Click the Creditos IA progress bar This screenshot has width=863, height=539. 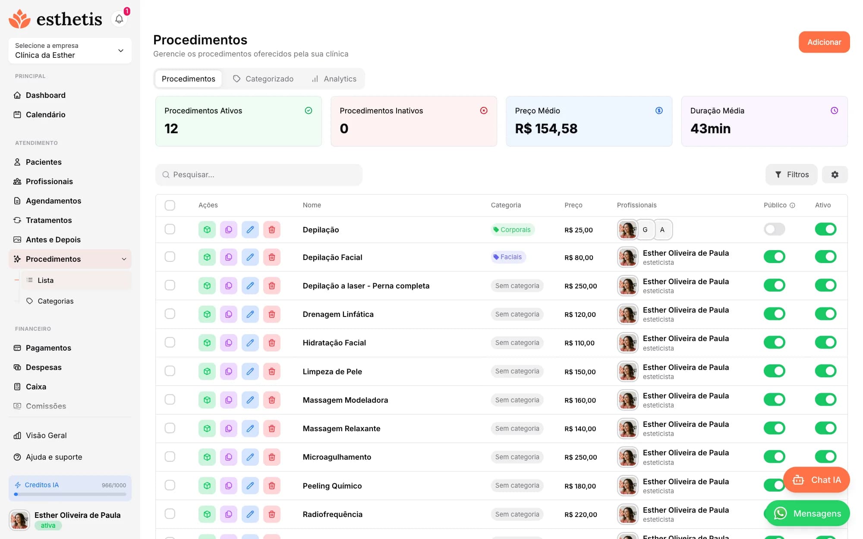(x=70, y=495)
